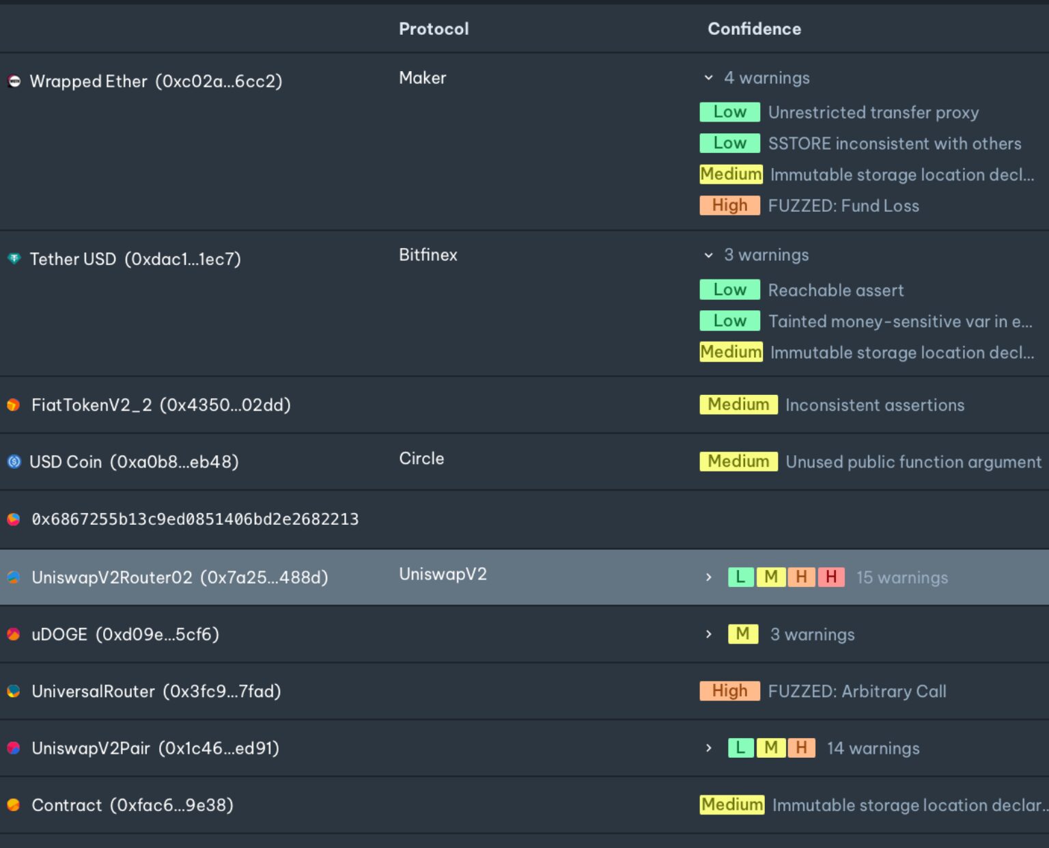This screenshot has height=848, width=1049.
Task: Click the Confidence column header
Action: [x=754, y=29]
